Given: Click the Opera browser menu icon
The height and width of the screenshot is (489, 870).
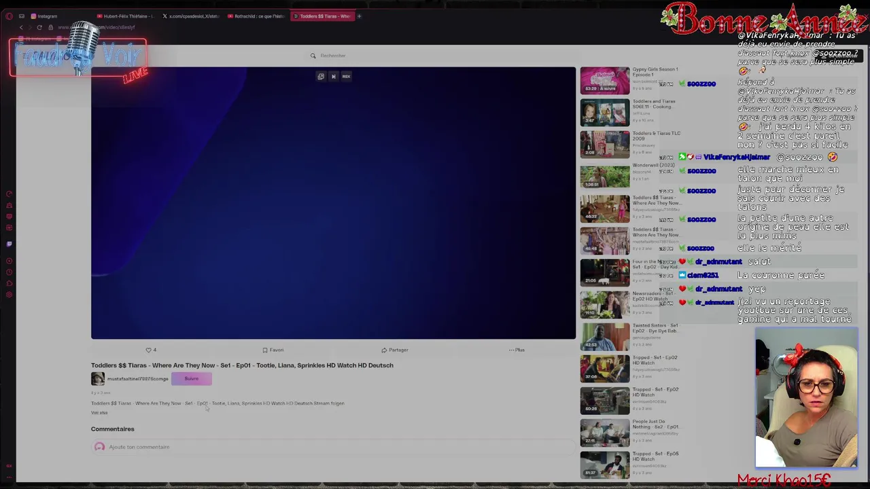Looking at the screenshot, I should pos(9,16).
